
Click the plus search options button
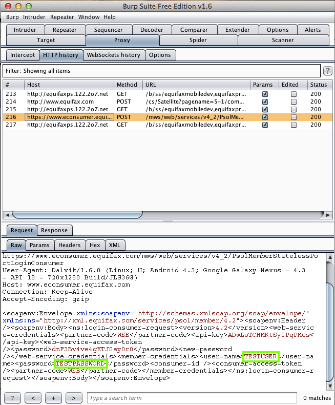point(53,398)
